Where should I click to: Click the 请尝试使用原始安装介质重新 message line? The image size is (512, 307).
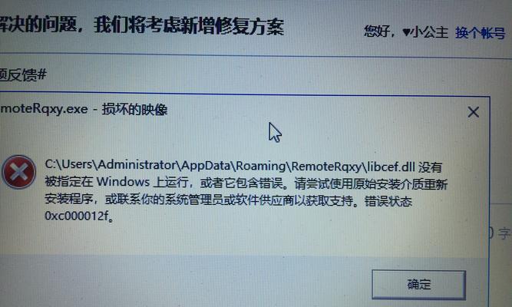point(371,184)
